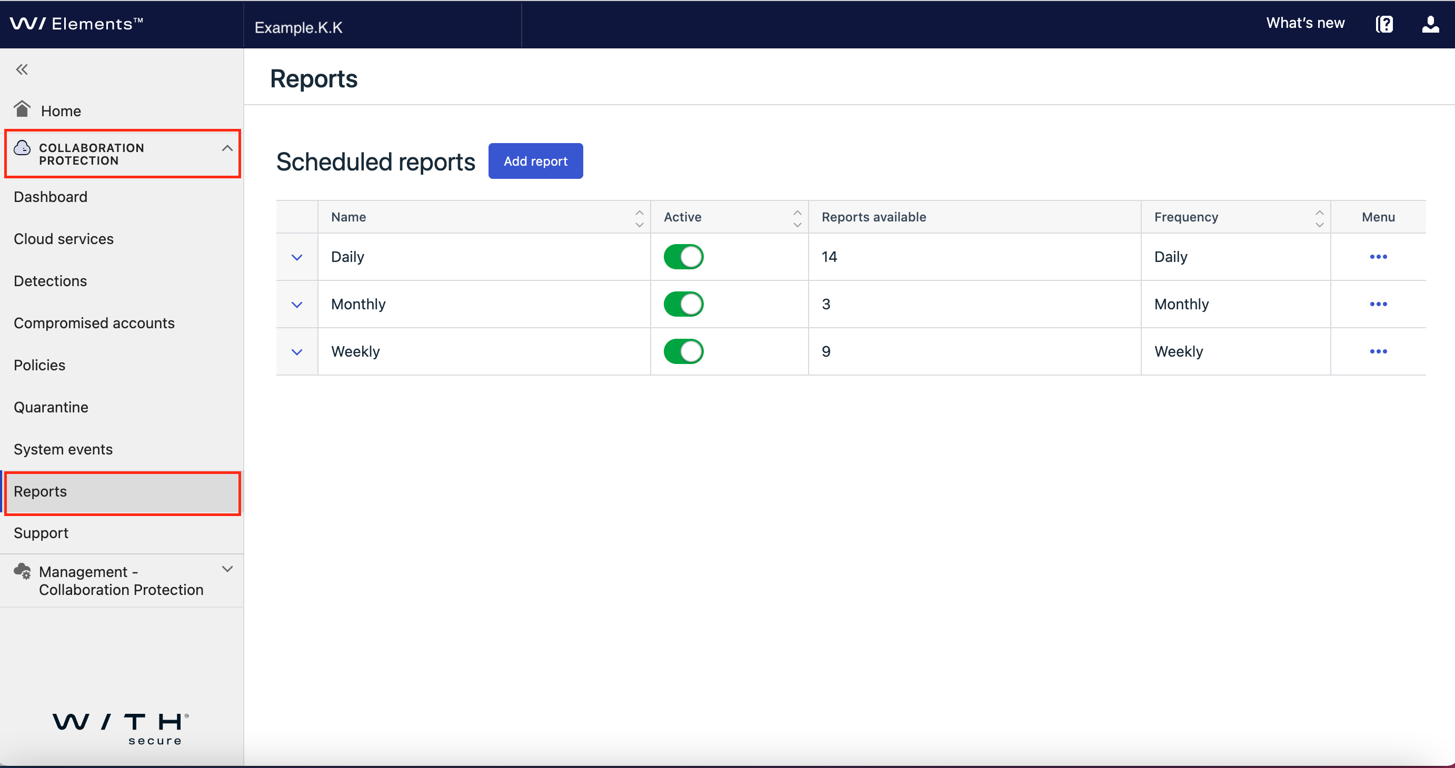Sort table by Frequency column arrows
The height and width of the screenshot is (768, 1455).
[1319, 218]
